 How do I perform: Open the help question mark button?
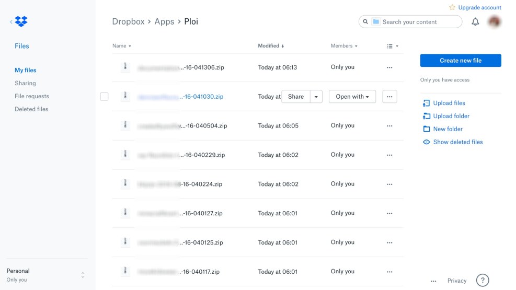click(x=483, y=281)
